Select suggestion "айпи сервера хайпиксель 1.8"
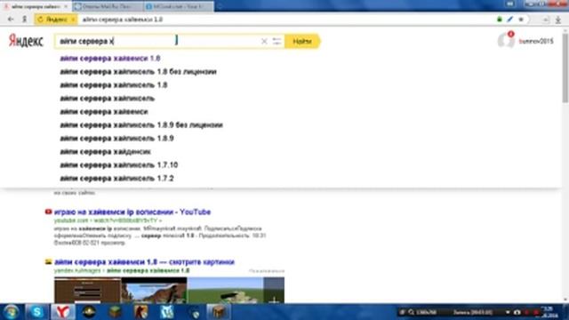Image resolution: width=569 pixels, height=320 pixels. 113,85
